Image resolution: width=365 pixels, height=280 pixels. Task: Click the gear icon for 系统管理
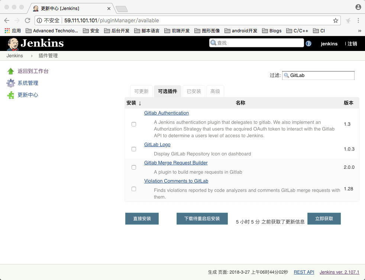[x=10, y=83]
